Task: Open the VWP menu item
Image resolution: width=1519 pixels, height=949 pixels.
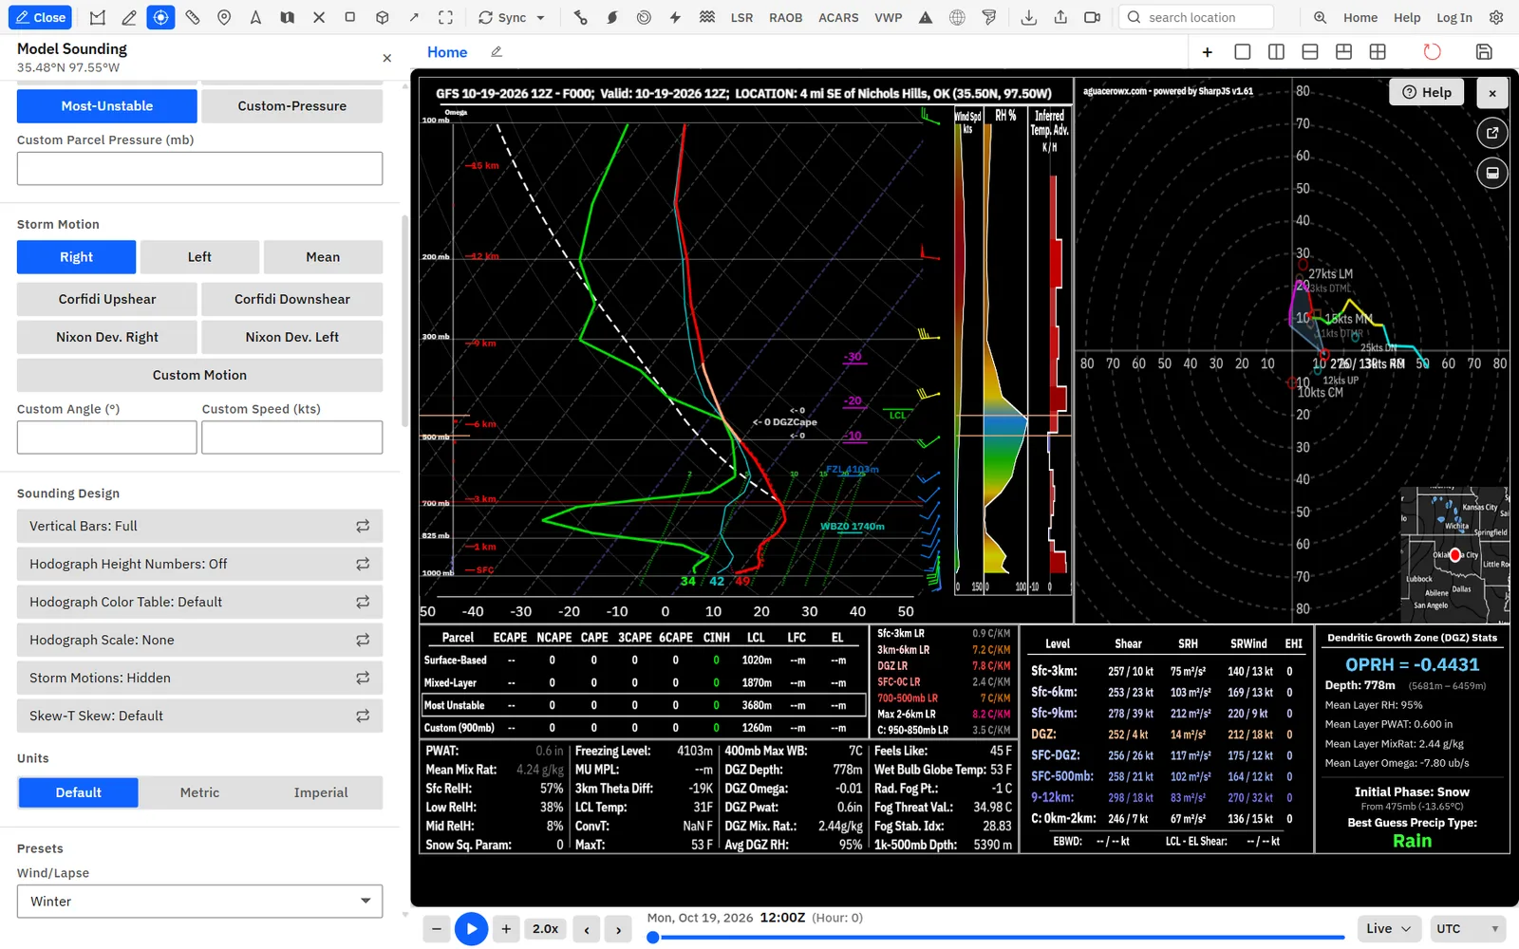Action: tap(889, 17)
